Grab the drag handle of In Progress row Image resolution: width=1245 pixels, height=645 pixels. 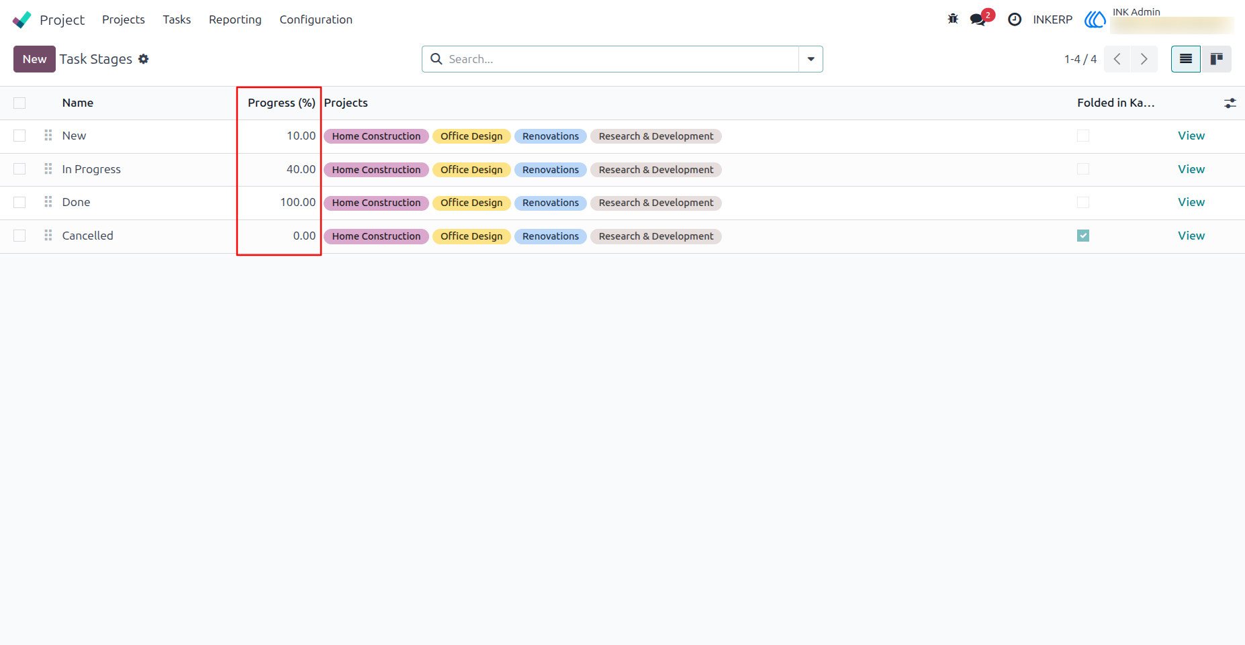point(48,169)
